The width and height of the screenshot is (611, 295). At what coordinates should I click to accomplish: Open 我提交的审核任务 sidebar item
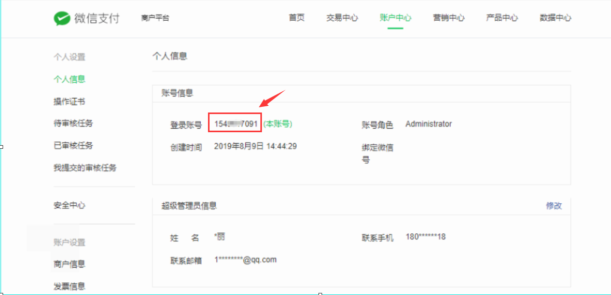coord(85,168)
